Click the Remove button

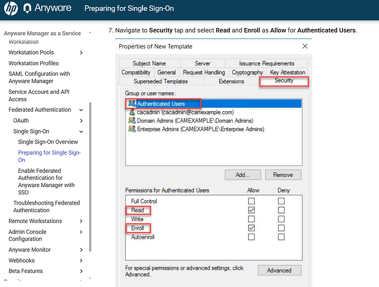pos(283,175)
